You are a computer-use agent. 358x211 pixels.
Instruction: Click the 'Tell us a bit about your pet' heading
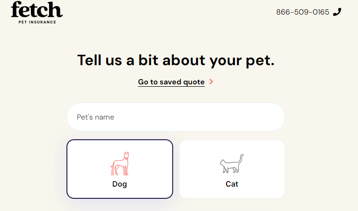click(x=176, y=60)
